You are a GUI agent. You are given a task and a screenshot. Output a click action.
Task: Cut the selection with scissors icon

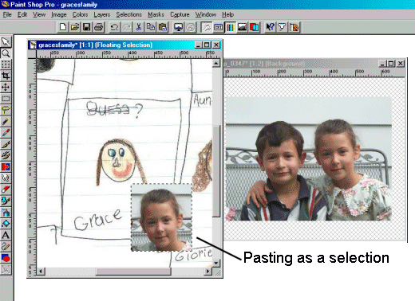pyautogui.click(x=139, y=27)
